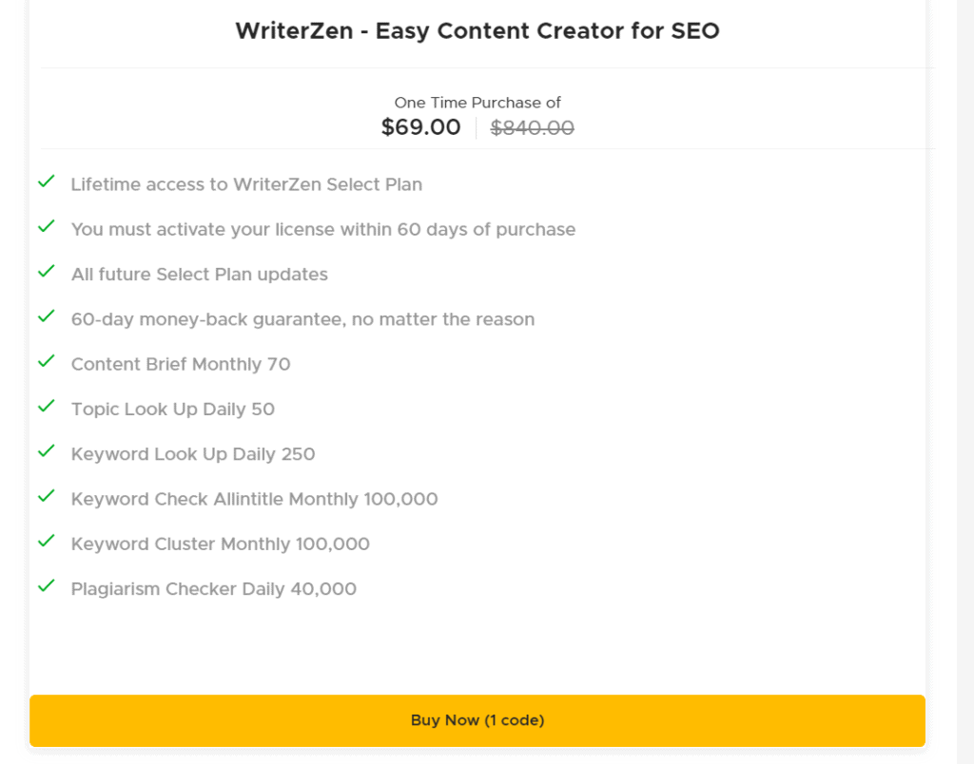Click the "Lifetime access to WriterZen Select Plan" text
Image resolution: width=974 pixels, height=764 pixels.
click(246, 184)
